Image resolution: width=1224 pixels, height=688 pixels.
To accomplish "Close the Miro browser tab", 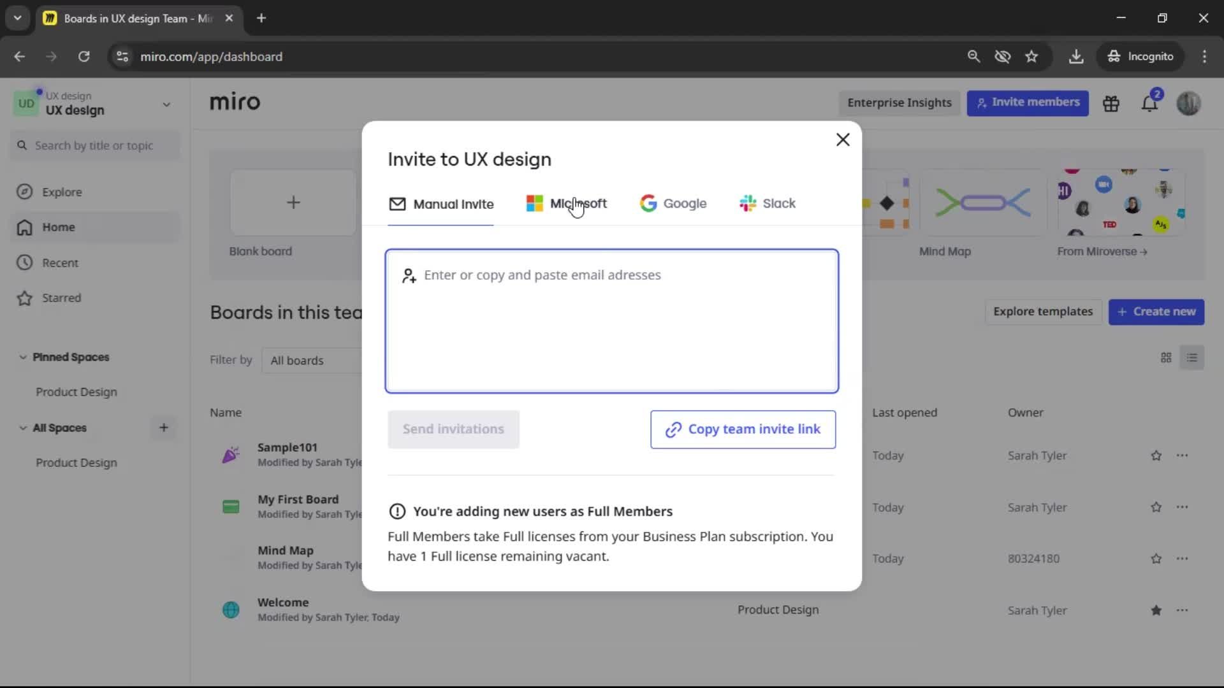I will 229,18.
